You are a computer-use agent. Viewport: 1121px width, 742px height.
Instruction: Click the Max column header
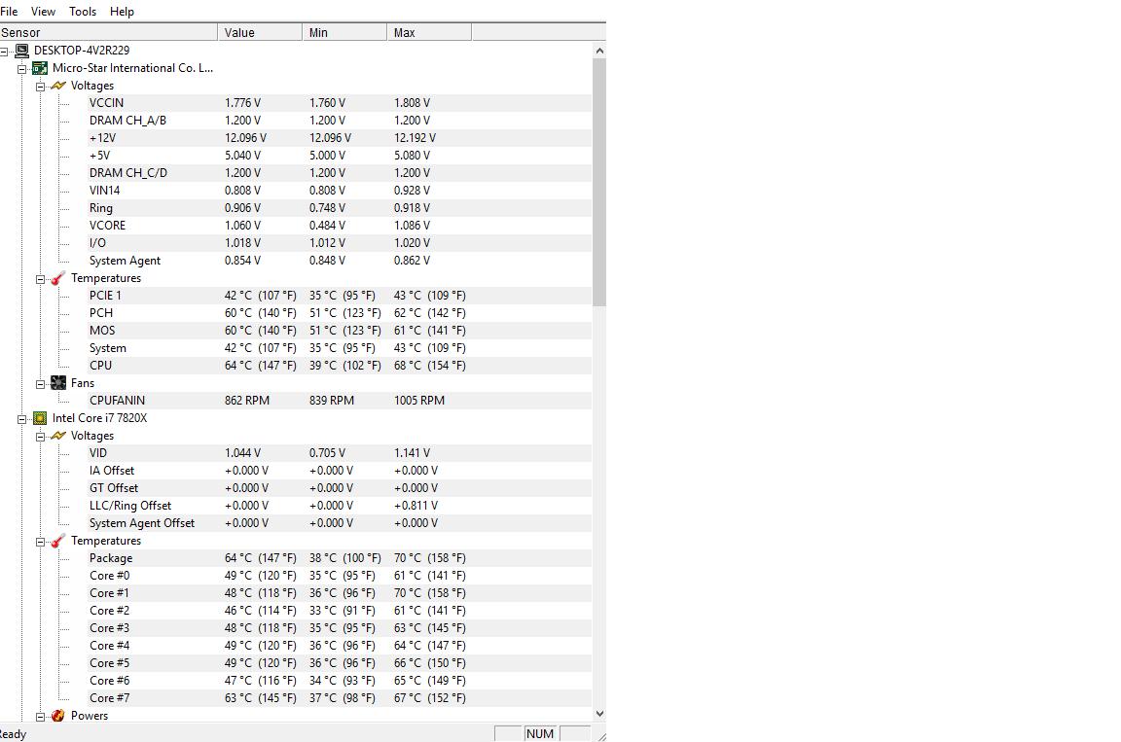point(429,32)
